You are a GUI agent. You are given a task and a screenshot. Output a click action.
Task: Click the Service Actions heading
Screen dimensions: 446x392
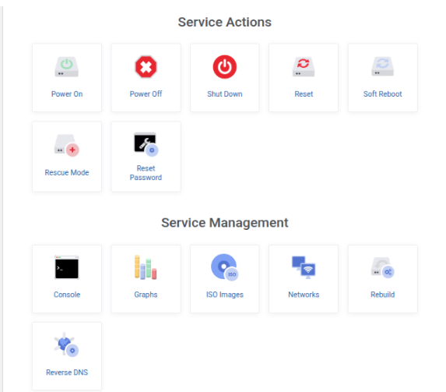coord(225,23)
